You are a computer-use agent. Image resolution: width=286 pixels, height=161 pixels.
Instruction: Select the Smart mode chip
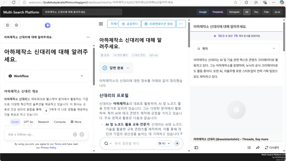[15, 122]
